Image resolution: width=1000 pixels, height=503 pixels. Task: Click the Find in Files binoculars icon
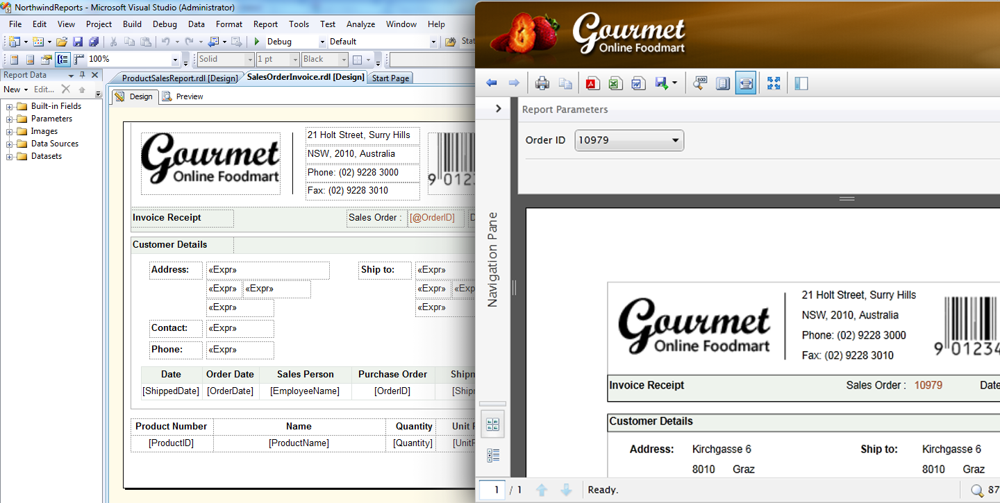[451, 42]
